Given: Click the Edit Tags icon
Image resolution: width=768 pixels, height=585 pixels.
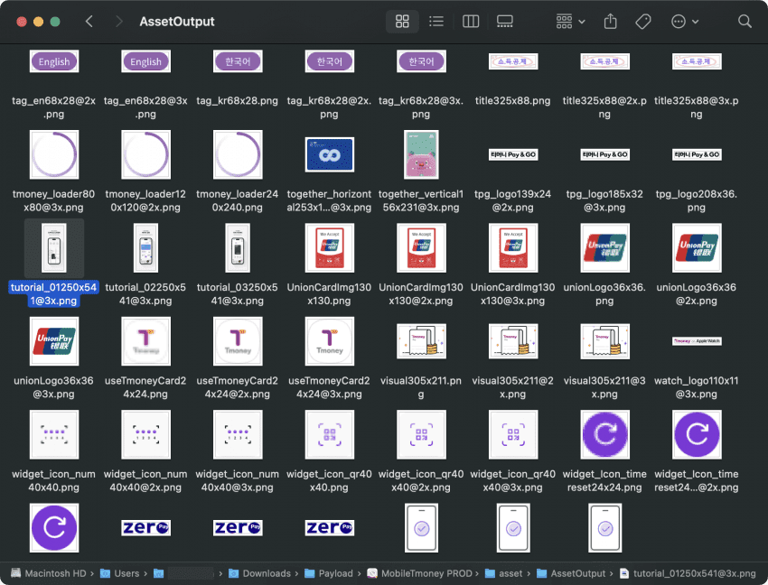Looking at the screenshot, I should tap(643, 22).
